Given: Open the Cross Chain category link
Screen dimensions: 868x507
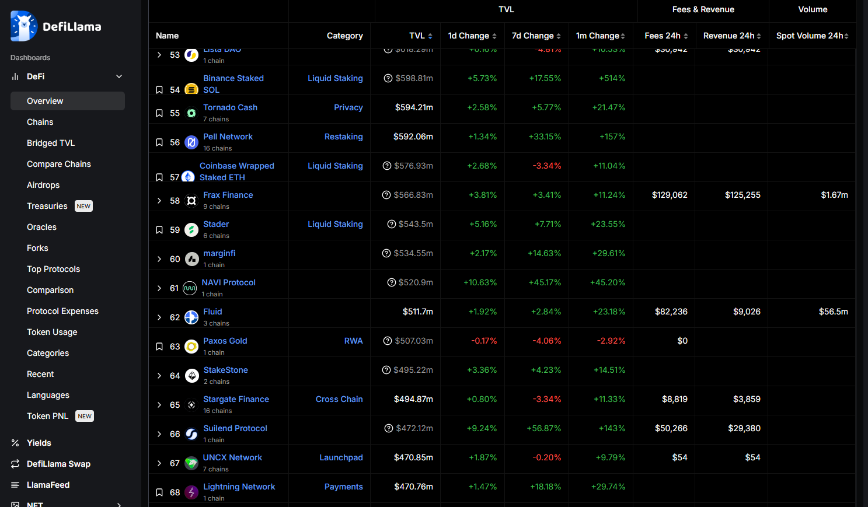Looking at the screenshot, I should [339, 399].
